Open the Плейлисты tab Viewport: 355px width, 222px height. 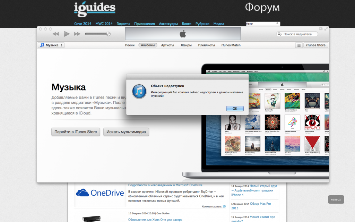coord(207,45)
